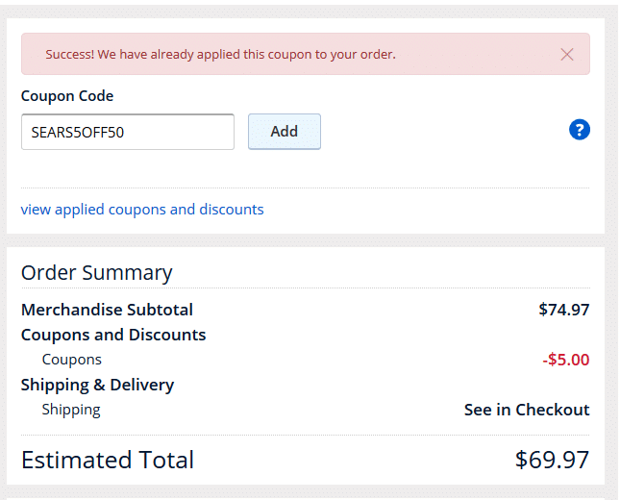Screen dimensions: 620x500
Task: Click the Coupon Code field label
Action: [67, 96]
